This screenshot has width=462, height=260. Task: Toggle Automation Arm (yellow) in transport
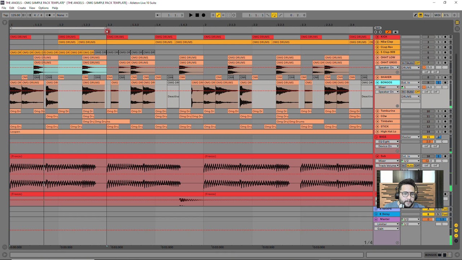[218, 15]
